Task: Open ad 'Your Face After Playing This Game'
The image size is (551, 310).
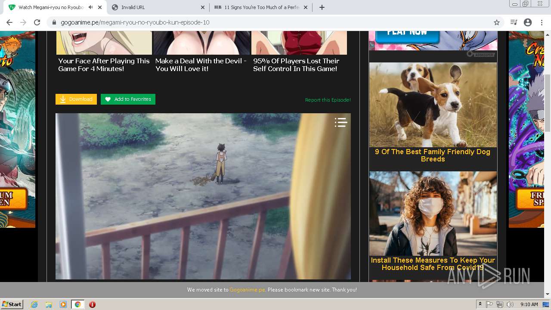Action: (x=104, y=65)
